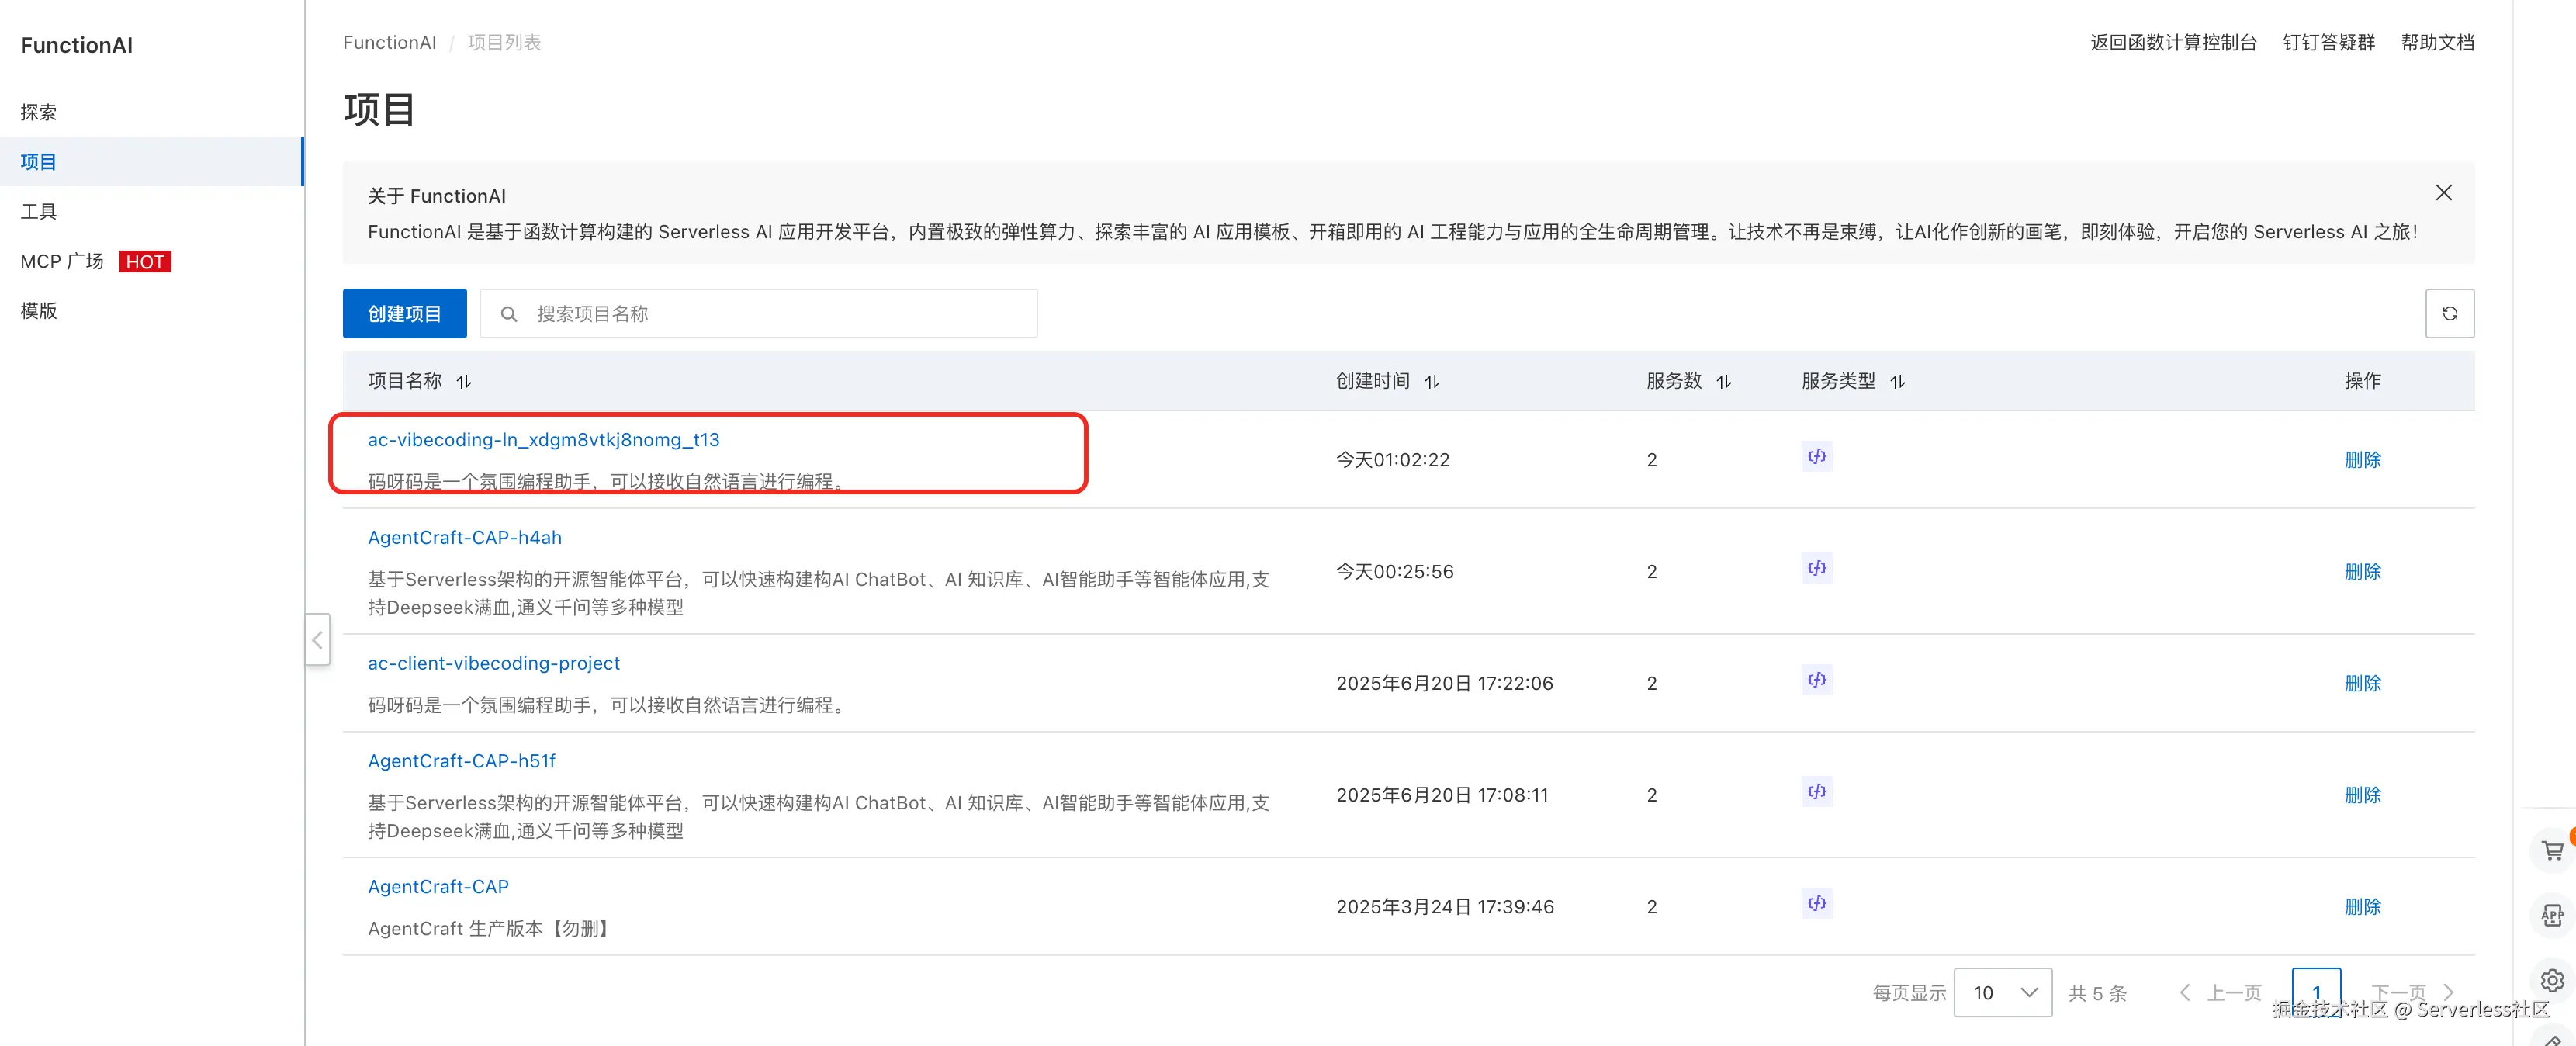The height and width of the screenshot is (1046, 2576).
Task: Open project ac-vibecoding-In_xdgm8vtkj8nomg_t13
Action: (x=543, y=440)
